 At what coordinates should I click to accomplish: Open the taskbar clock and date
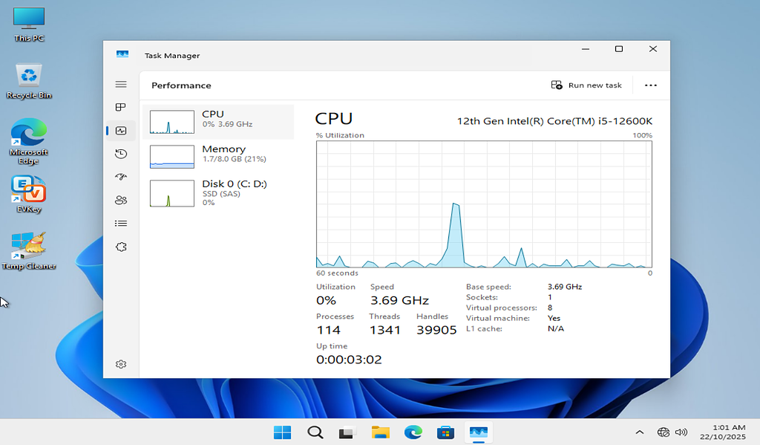(728, 432)
